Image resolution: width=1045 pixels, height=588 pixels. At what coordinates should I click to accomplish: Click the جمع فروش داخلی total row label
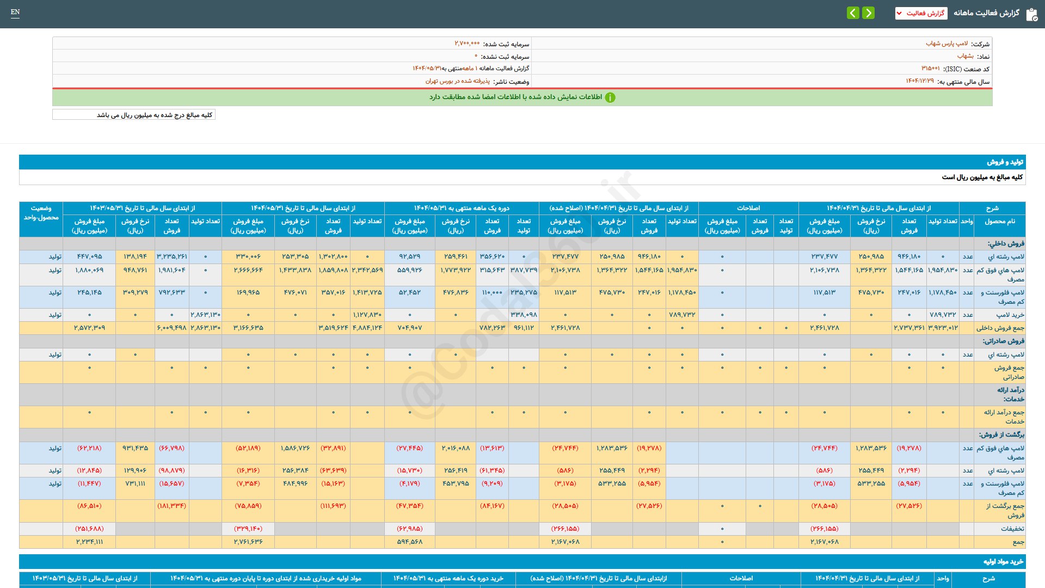coord(1000,328)
